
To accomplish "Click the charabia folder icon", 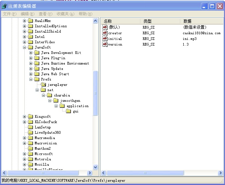I will [50, 95].
